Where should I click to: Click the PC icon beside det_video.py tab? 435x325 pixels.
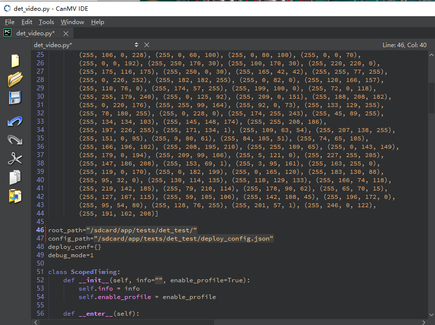[7, 33]
